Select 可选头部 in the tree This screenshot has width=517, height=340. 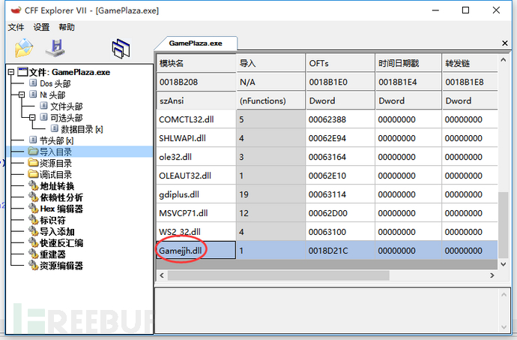[x=66, y=118]
